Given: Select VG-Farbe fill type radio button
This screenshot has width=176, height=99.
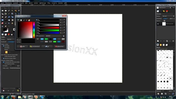Looking at the screenshot, I should click(x=4, y=46).
